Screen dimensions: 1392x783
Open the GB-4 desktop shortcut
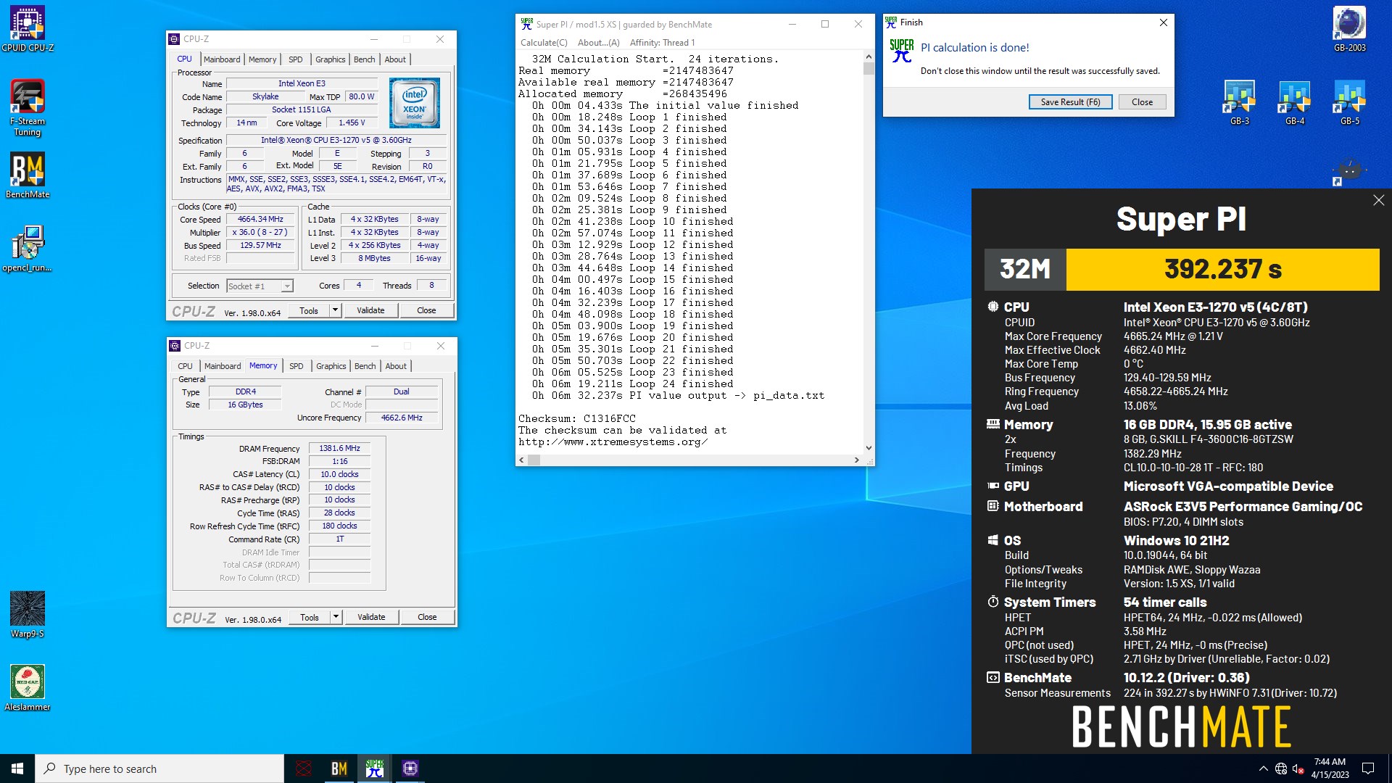[x=1295, y=102]
